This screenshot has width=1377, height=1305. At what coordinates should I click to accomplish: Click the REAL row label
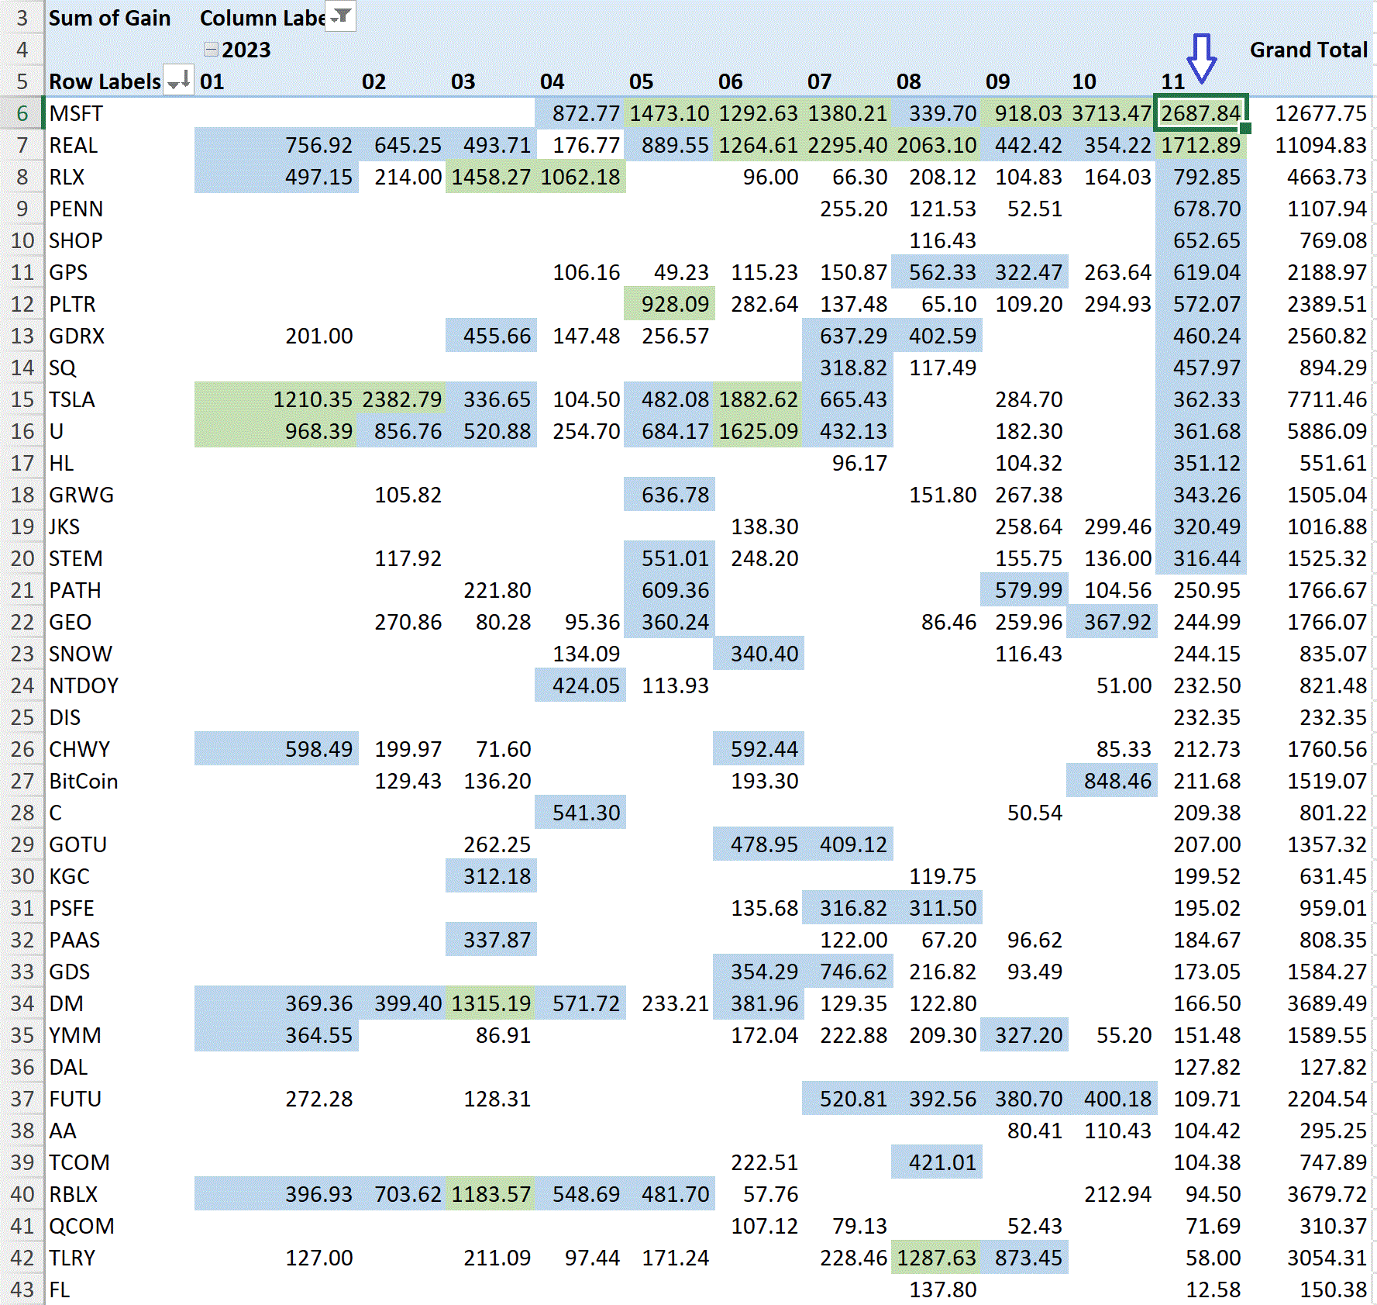click(73, 145)
